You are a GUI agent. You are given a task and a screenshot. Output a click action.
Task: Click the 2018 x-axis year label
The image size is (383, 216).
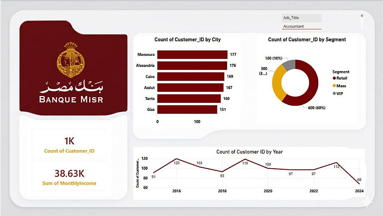[222, 191]
